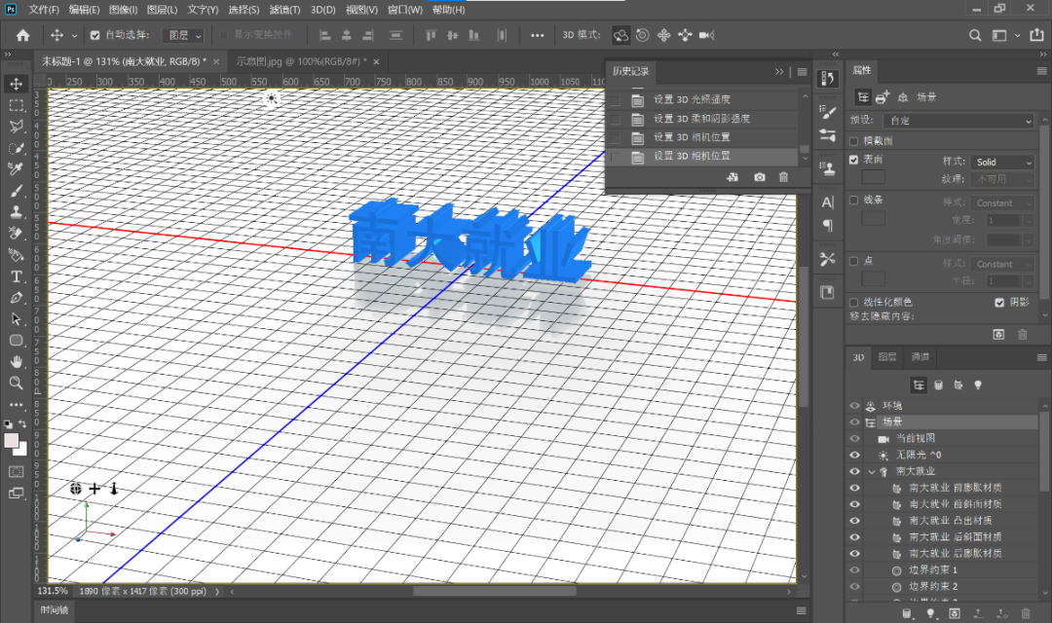Activate 3D pan mode icon
The width and height of the screenshot is (1052, 623).
pyautogui.click(x=663, y=35)
